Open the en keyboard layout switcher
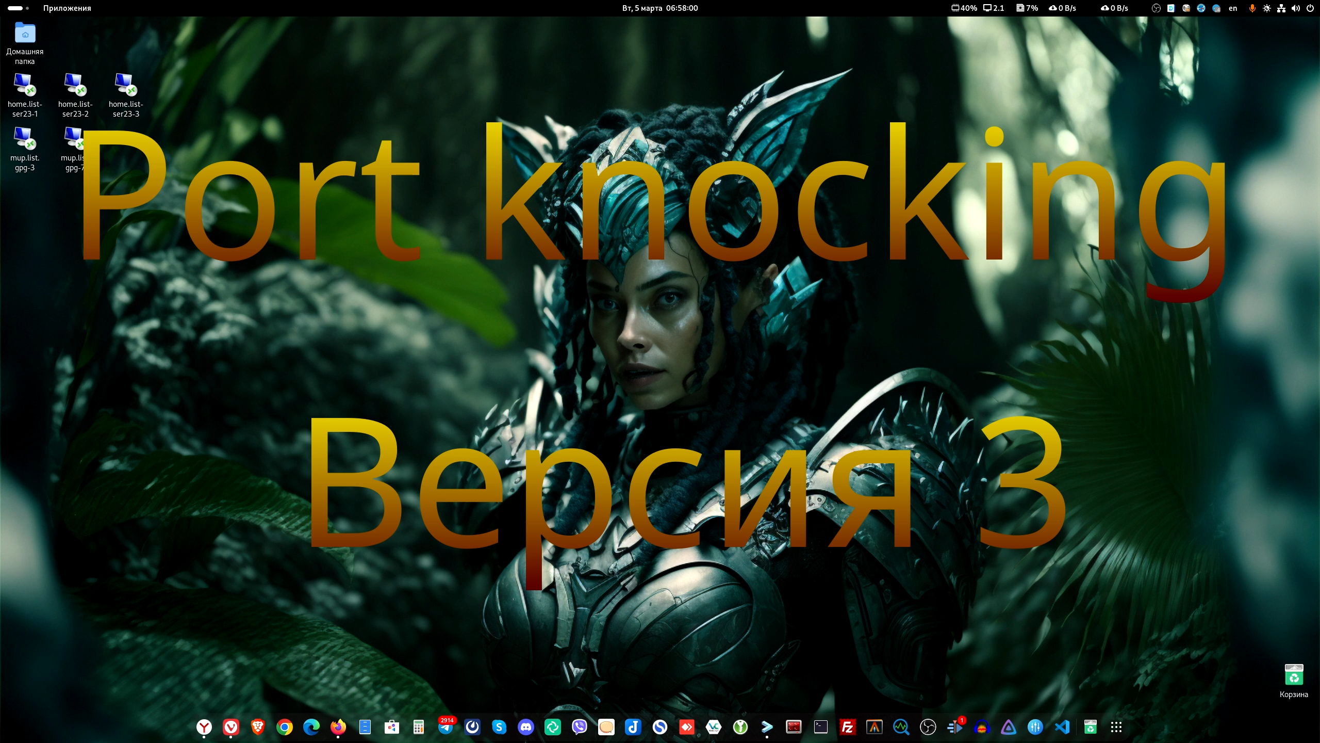Screen dimensions: 1320x743 tap(1233, 8)
